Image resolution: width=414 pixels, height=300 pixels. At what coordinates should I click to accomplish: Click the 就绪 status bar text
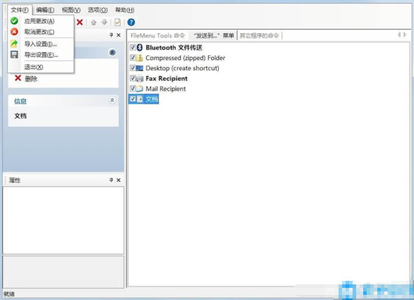[x=9, y=294]
